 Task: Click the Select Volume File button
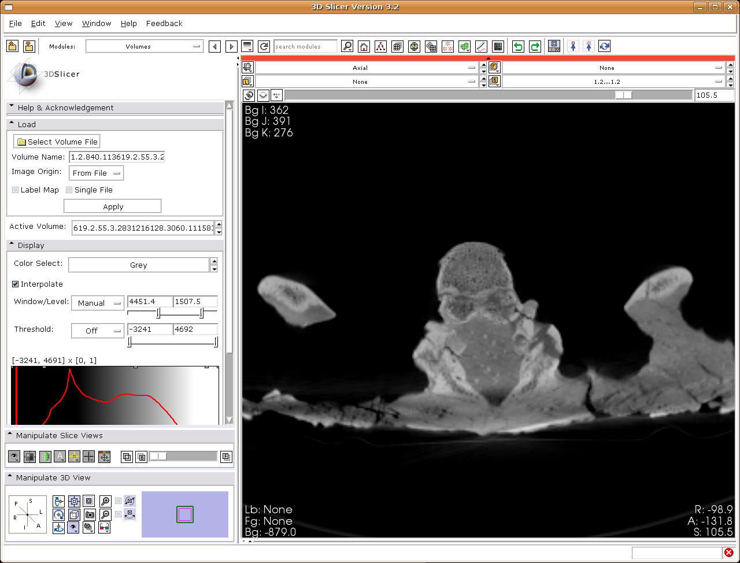click(x=57, y=142)
